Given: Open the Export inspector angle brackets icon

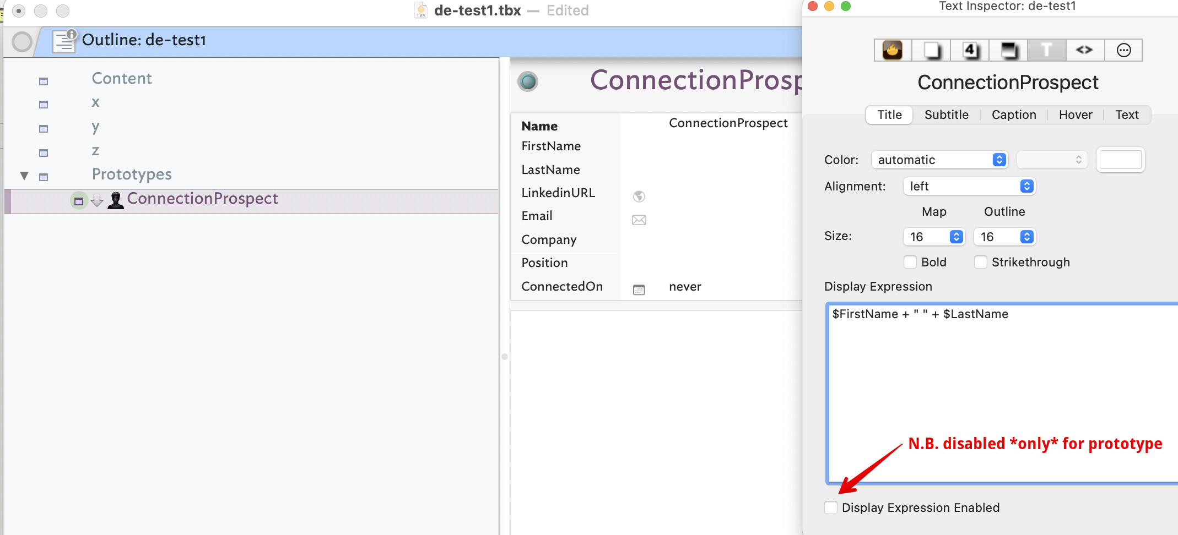Looking at the screenshot, I should tap(1084, 50).
